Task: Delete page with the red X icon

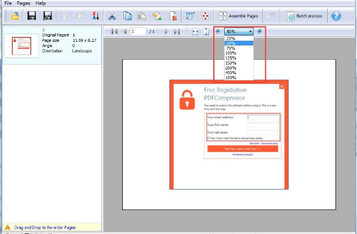Action: click(173, 16)
